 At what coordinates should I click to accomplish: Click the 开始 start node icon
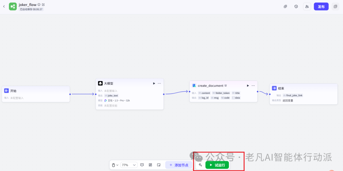6,91
